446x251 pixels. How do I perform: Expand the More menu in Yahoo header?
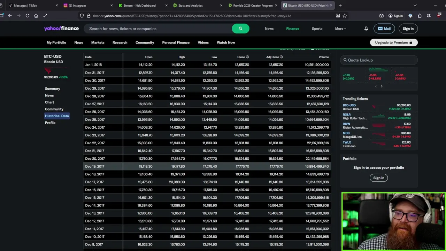coord(340,29)
